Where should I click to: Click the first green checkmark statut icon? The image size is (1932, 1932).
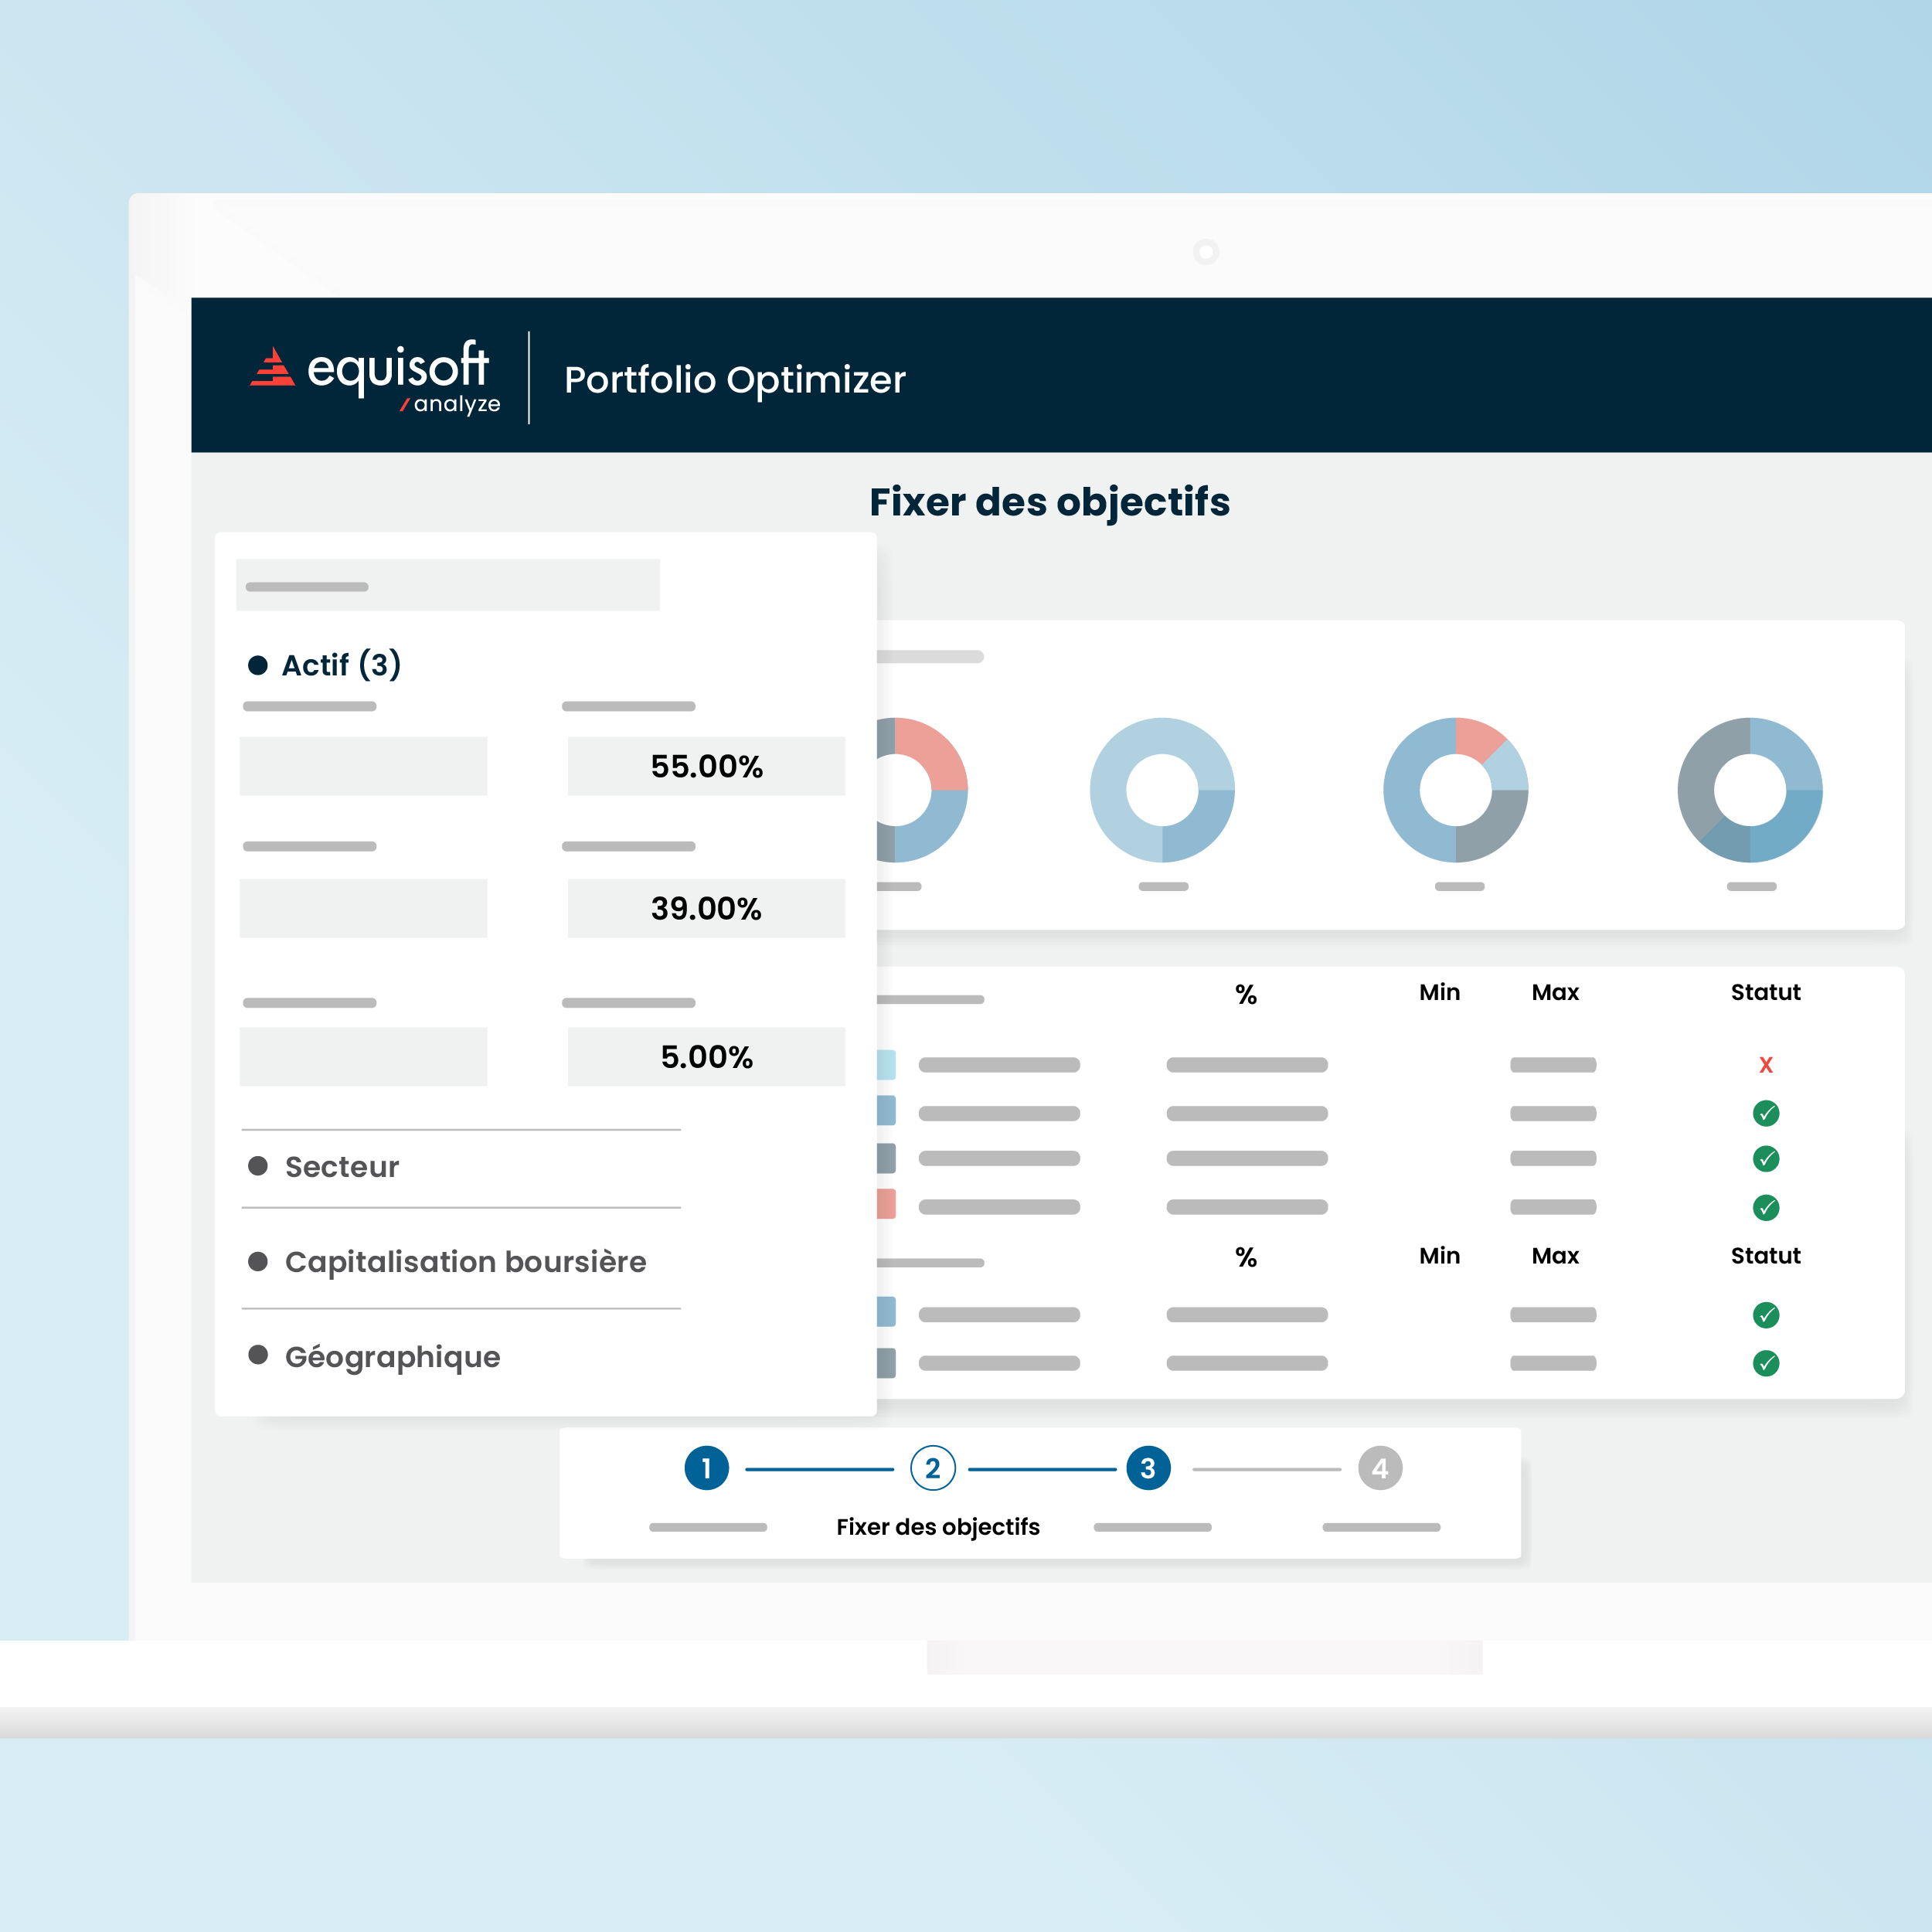pyautogui.click(x=1766, y=1113)
